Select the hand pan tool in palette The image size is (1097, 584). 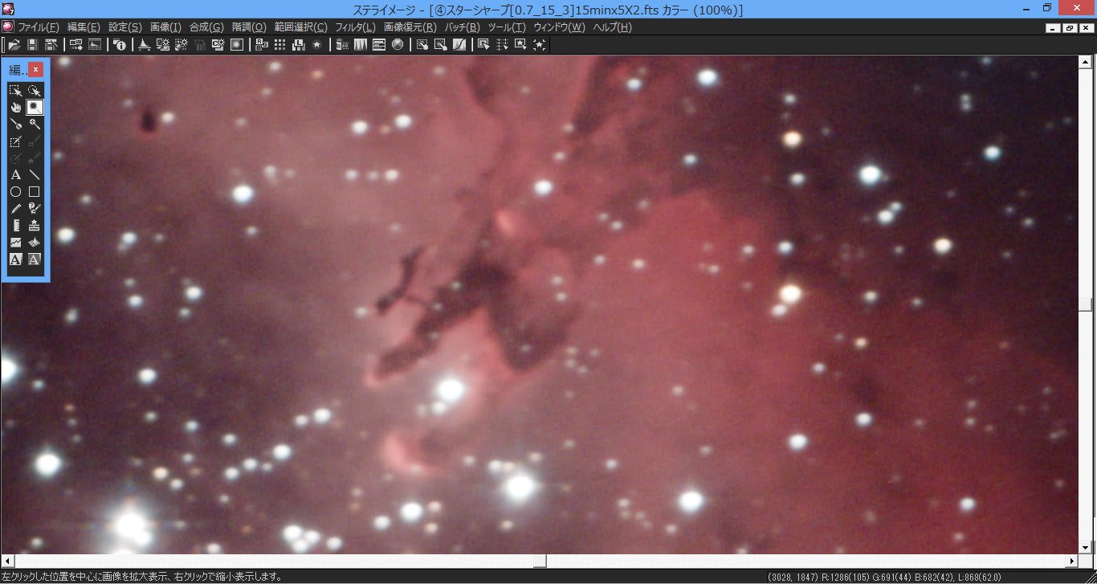click(15, 107)
